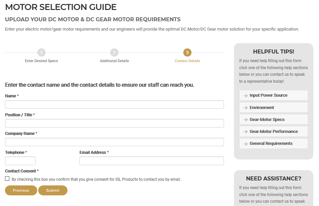Image resolution: width=319 pixels, height=206 pixels.
Task: Click the step 1 circle icon
Action: 41,52
